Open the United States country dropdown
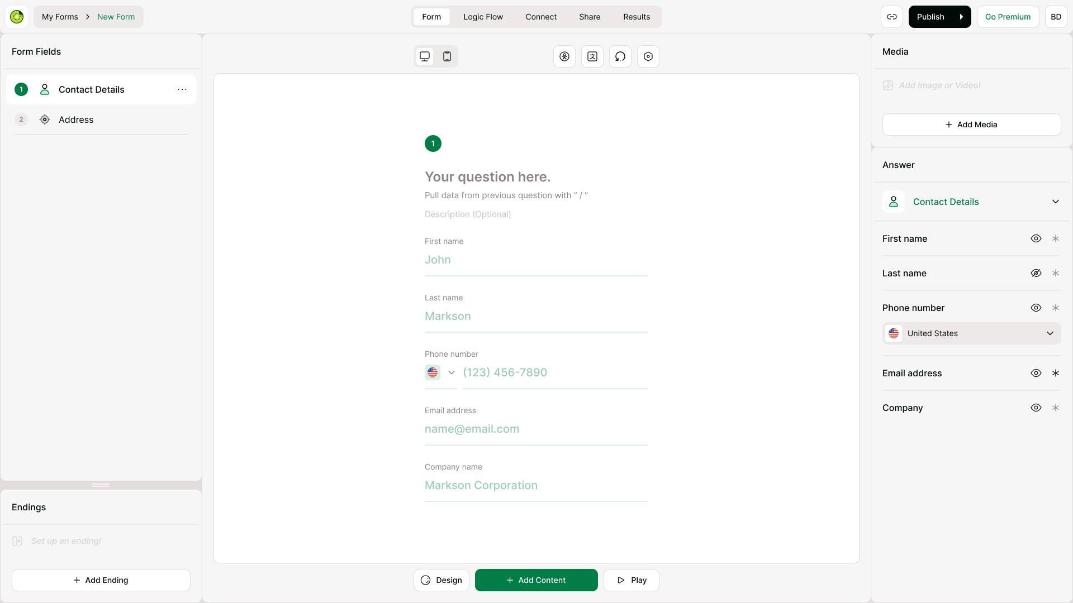The image size is (1073, 603). 971,333
